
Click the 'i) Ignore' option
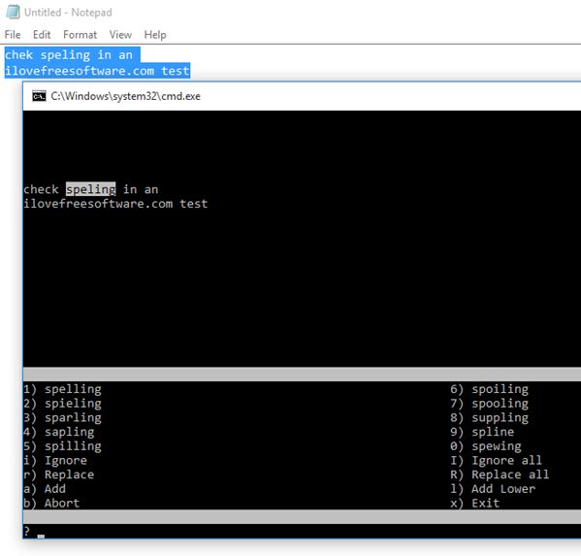55,460
